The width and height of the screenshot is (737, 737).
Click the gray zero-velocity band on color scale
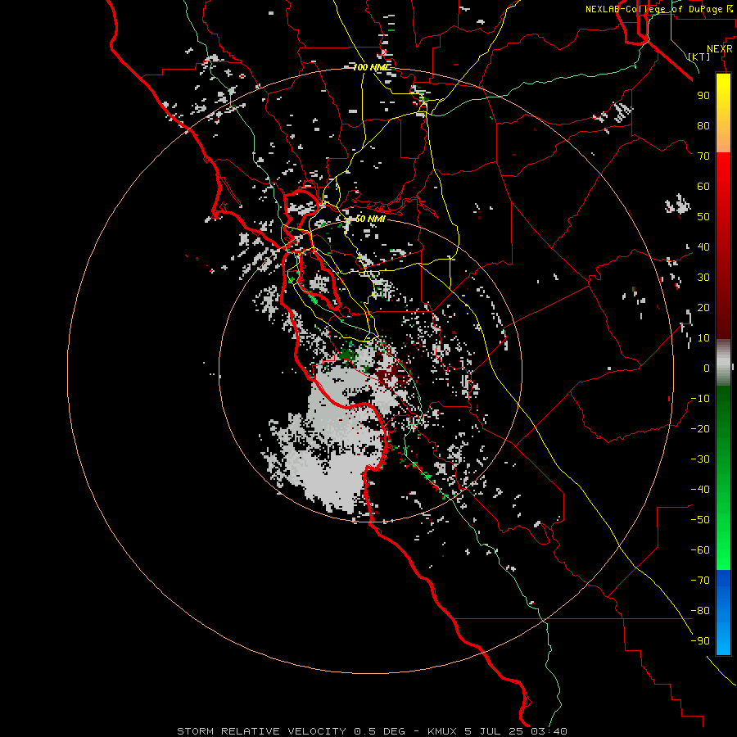point(723,363)
